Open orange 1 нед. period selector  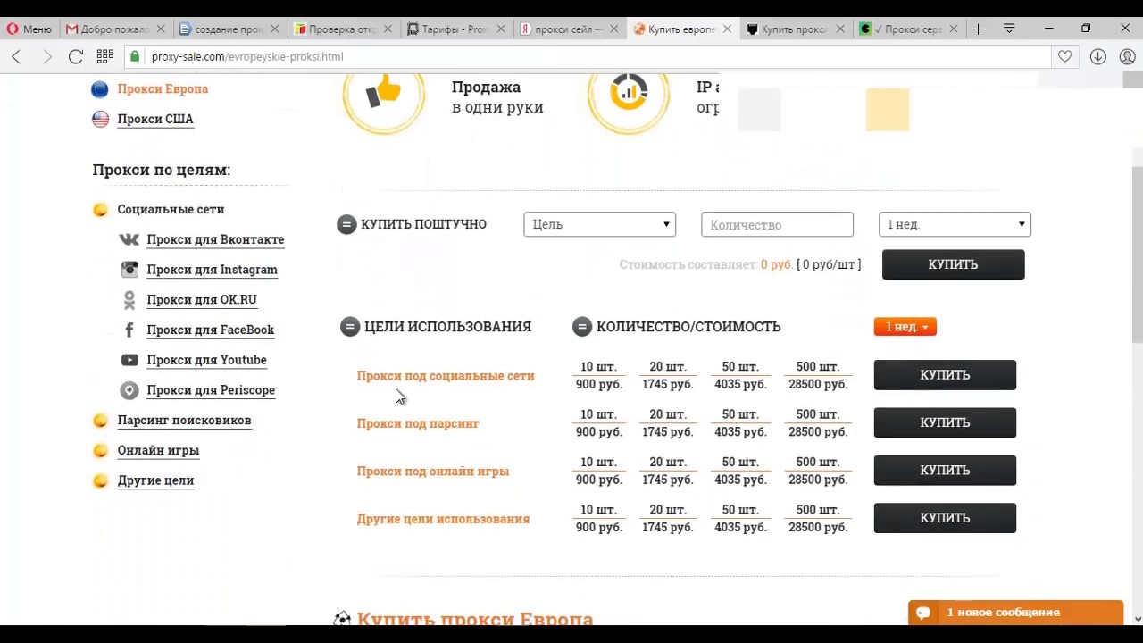coord(905,327)
